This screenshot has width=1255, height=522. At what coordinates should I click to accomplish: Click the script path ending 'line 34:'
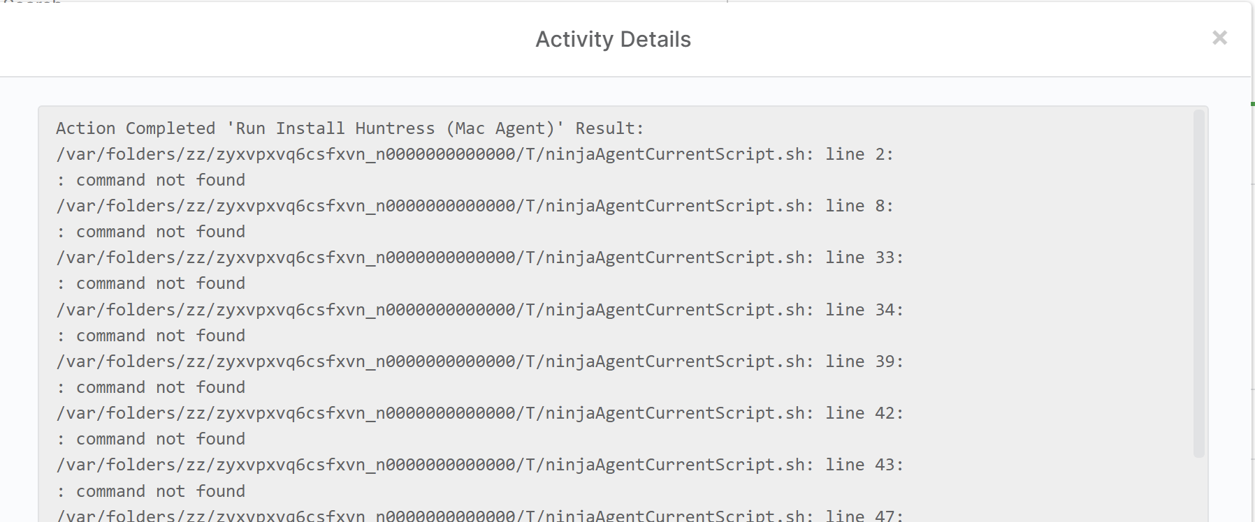479,310
